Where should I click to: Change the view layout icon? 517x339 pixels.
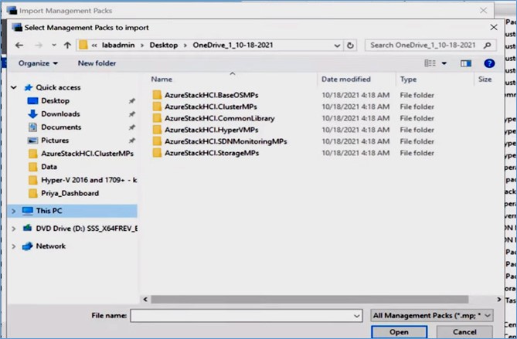pos(430,63)
